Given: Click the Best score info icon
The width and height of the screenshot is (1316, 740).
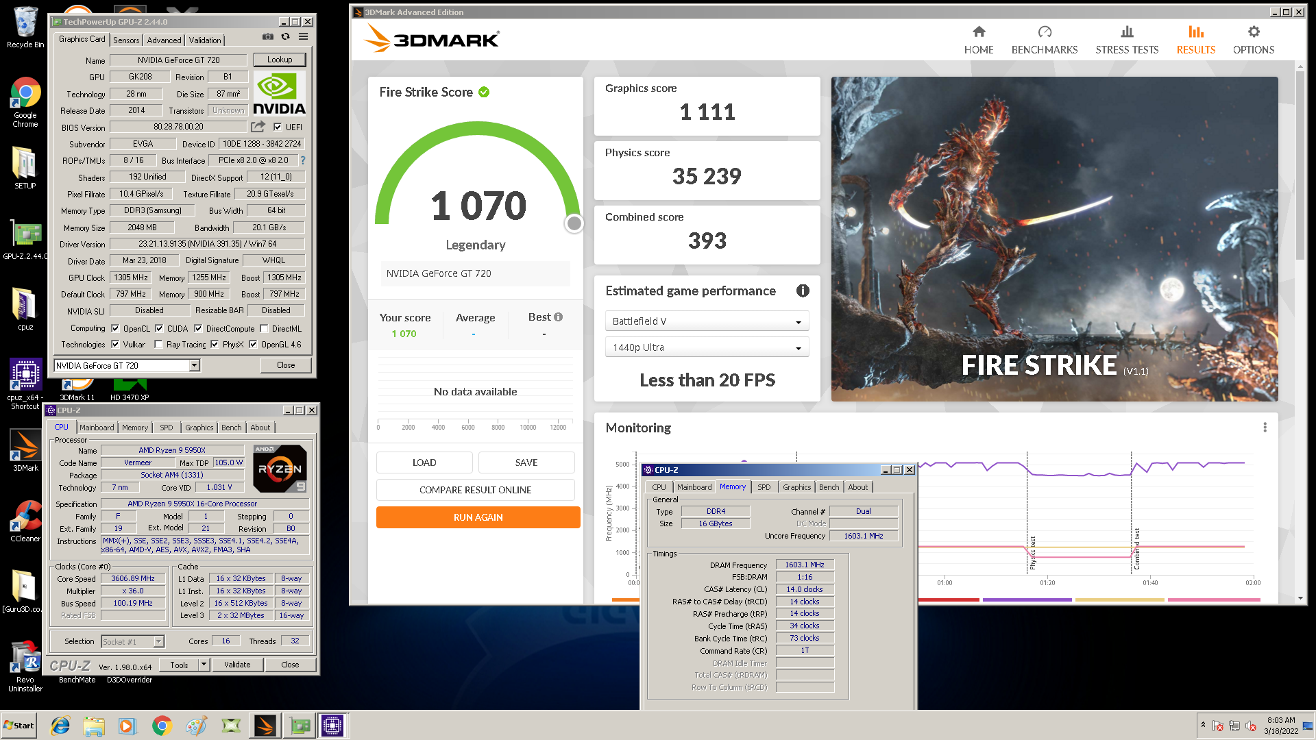Looking at the screenshot, I should pyautogui.click(x=559, y=317).
